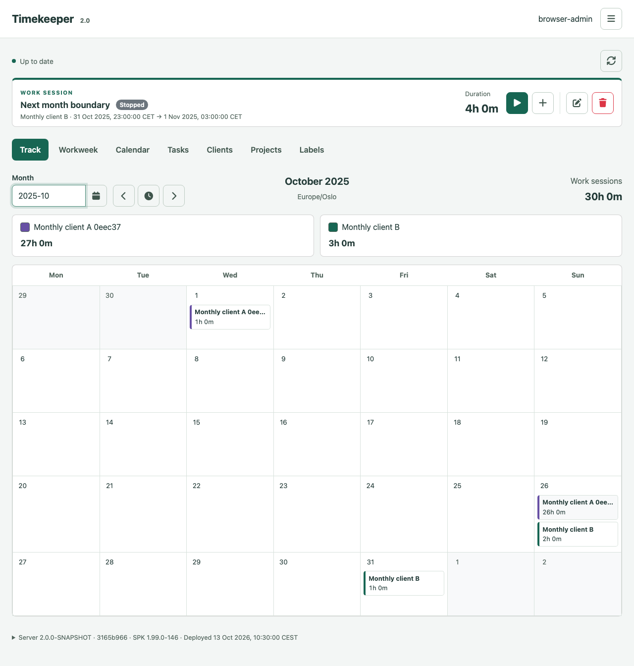Open Monthly client A entry on October 1
The image size is (634, 666).
click(x=230, y=317)
